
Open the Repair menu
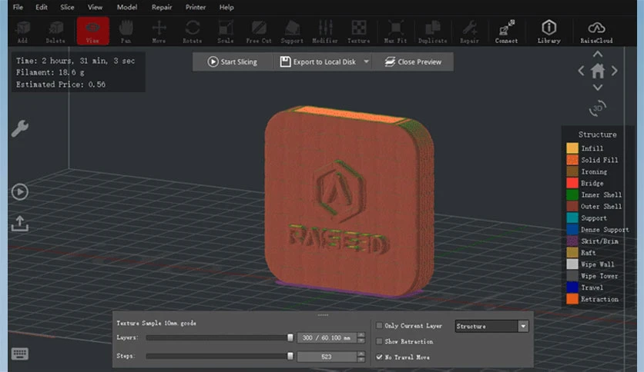pos(162,7)
